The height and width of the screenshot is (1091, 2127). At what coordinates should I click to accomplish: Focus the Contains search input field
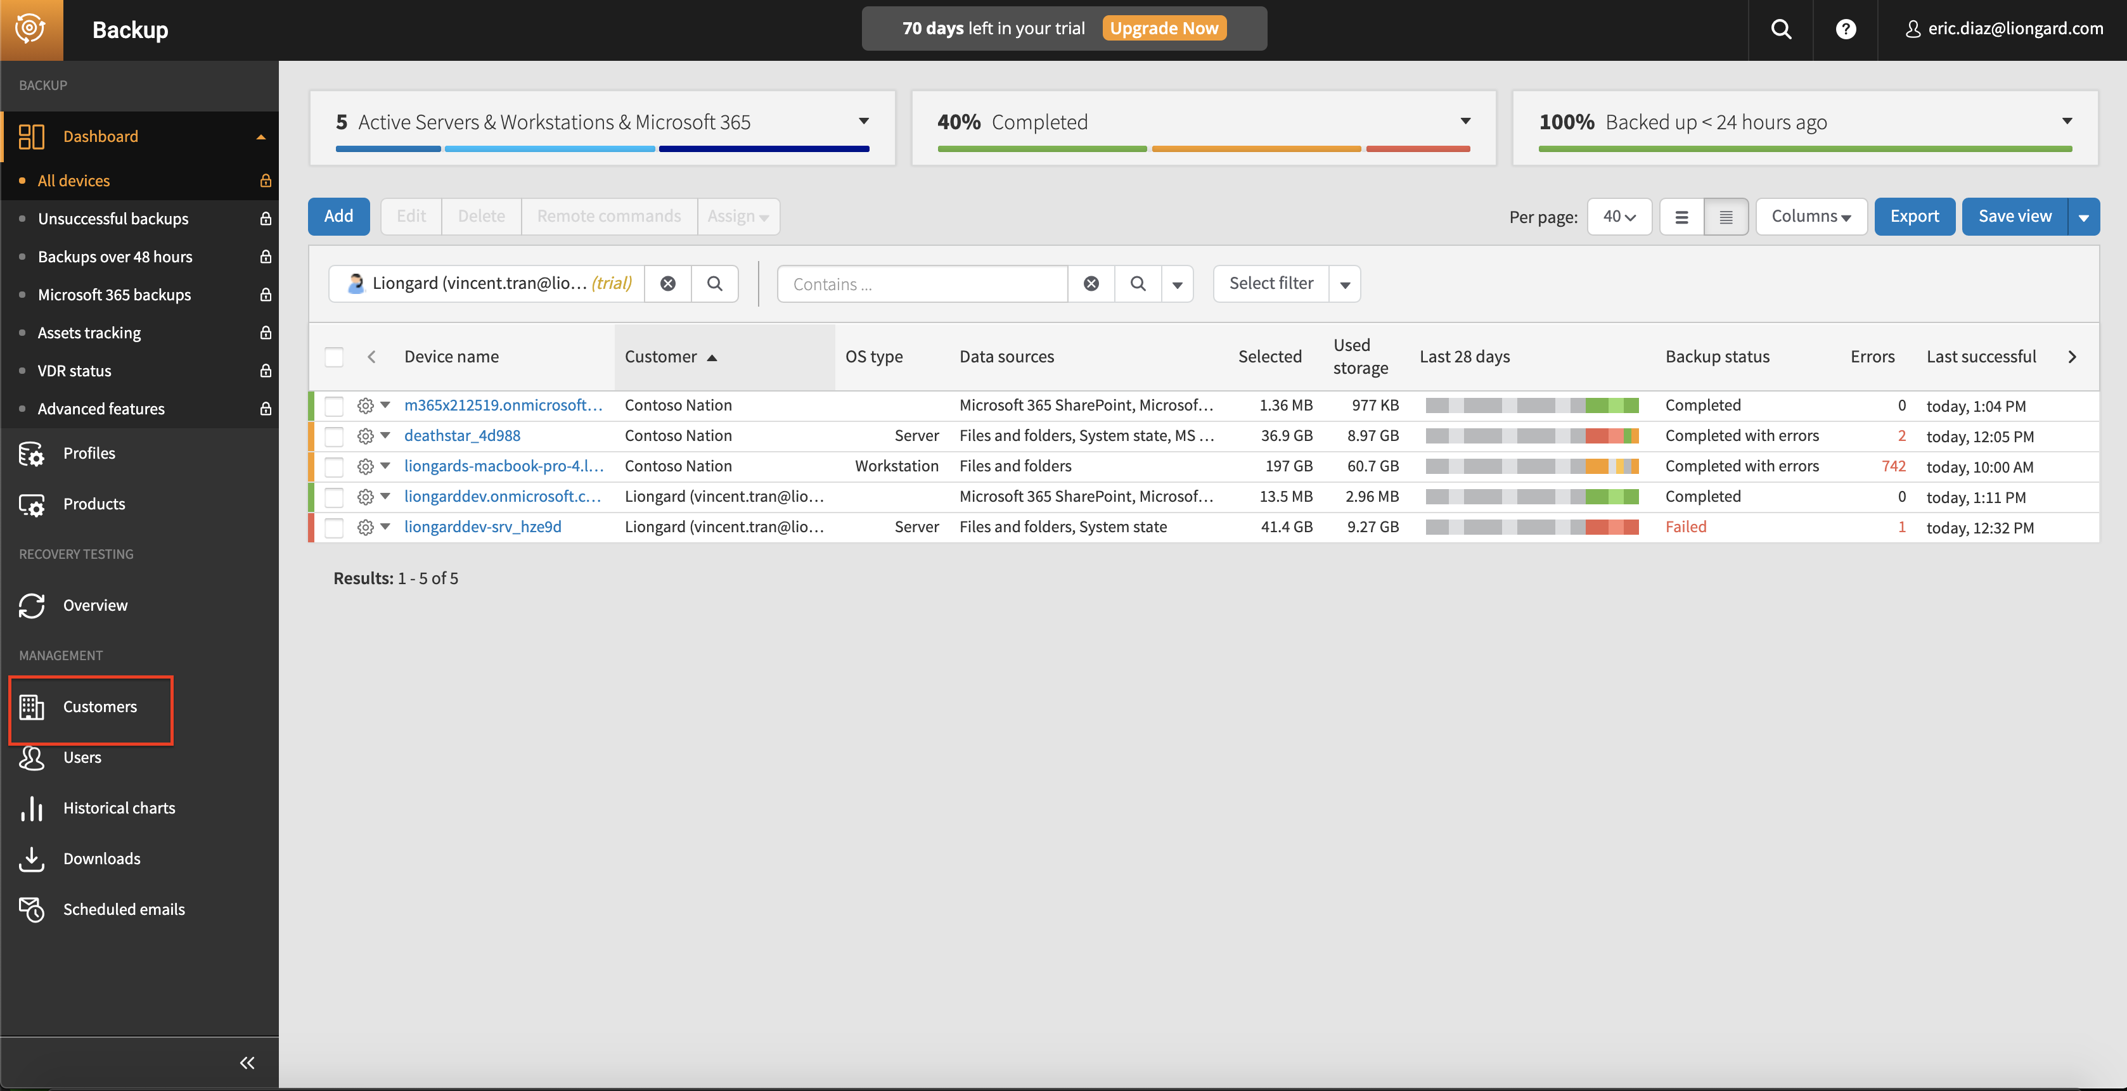click(x=922, y=284)
